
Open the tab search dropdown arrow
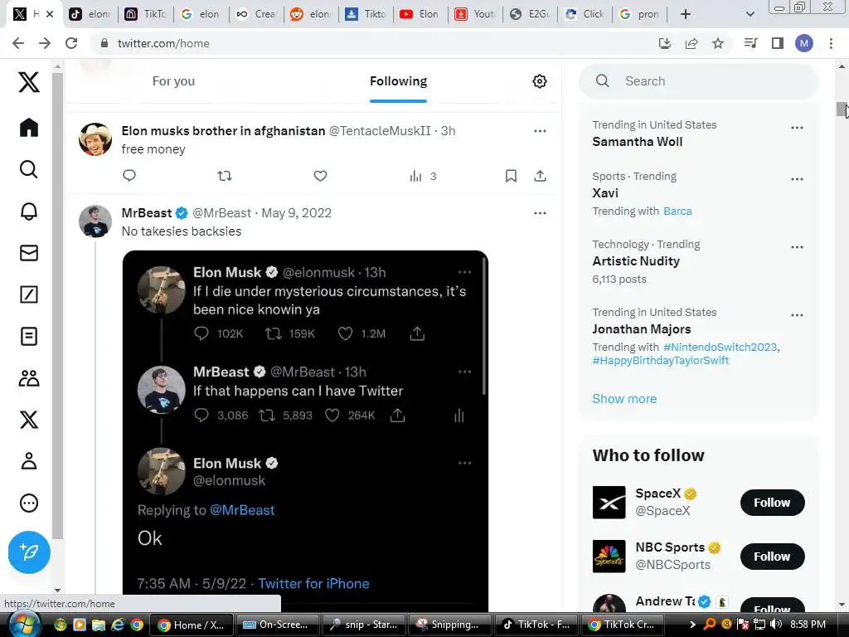tap(750, 14)
